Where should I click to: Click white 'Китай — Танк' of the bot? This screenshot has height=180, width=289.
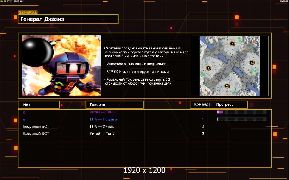(102, 133)
